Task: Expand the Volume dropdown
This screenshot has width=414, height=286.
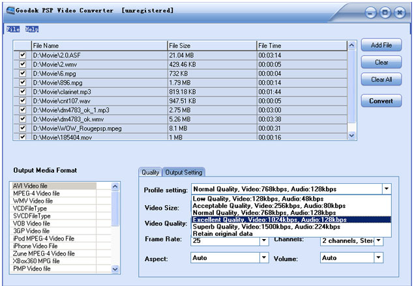Action: click(x=378, y=258)
